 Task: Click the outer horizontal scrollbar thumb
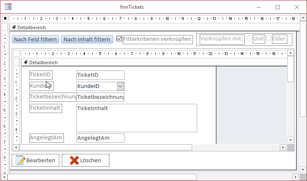(102, 177)
